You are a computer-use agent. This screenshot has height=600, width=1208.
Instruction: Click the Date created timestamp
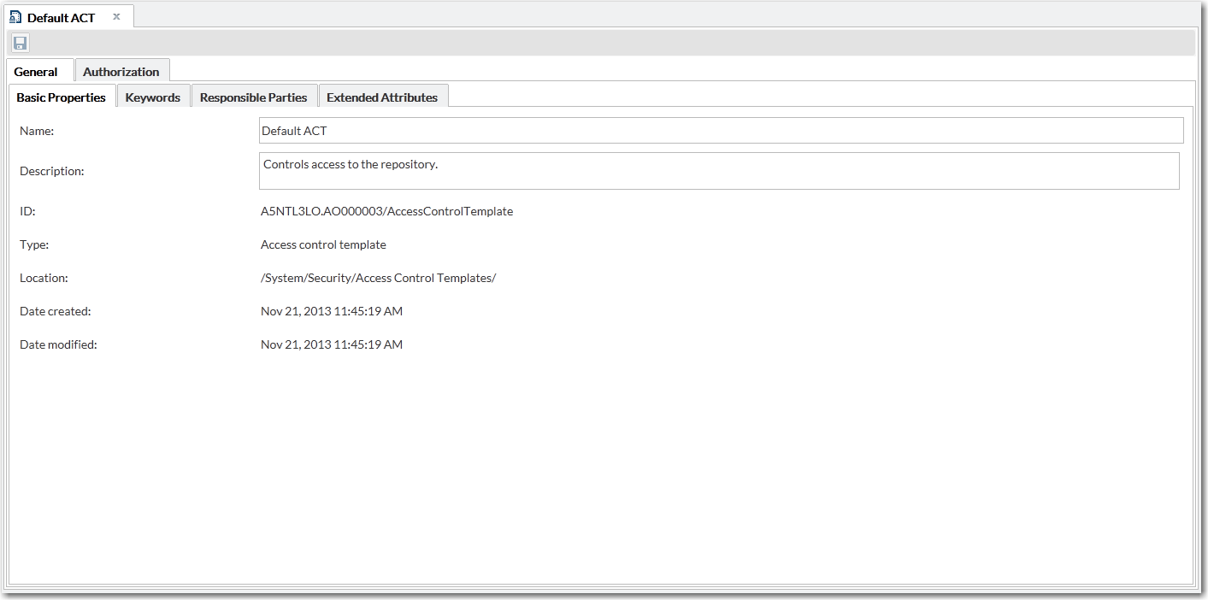(x=331, y=311)
